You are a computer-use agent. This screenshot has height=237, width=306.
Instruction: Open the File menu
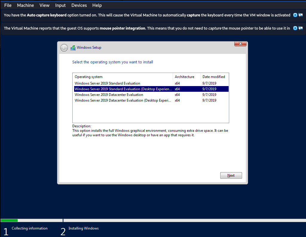pos(8,5)
